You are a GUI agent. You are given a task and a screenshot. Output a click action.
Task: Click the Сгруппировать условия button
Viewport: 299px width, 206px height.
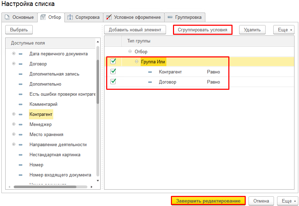[202, 30]
